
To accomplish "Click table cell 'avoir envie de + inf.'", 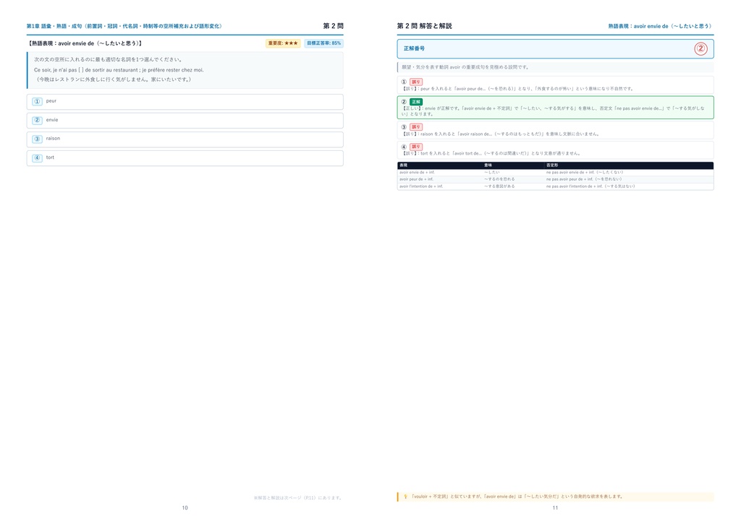I will click(x=417, y=173).
